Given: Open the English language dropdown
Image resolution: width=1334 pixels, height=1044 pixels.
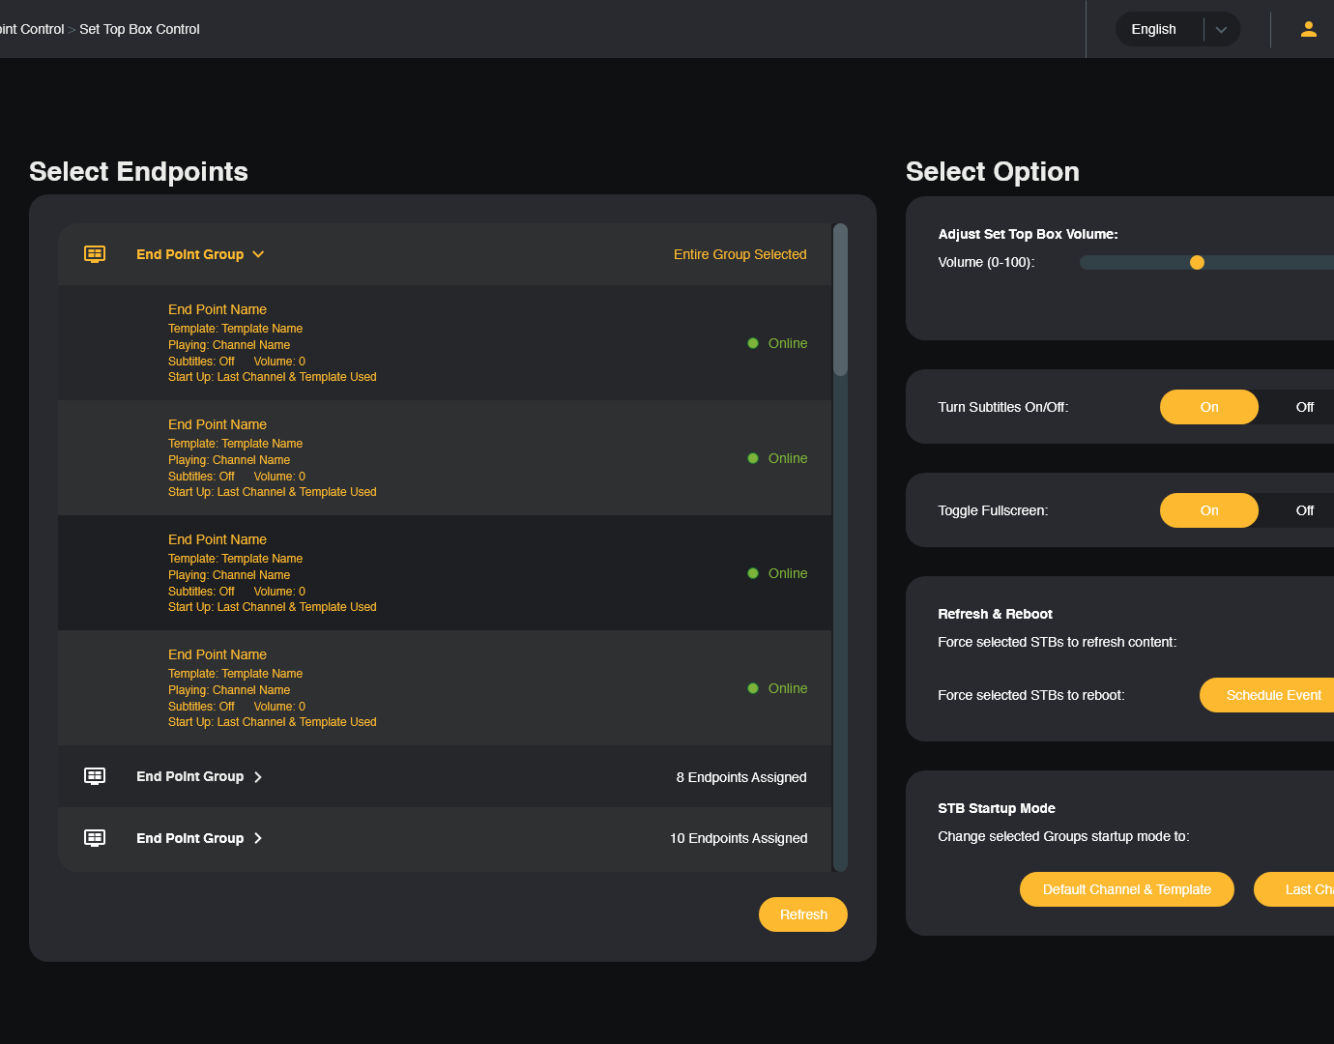Looking at the screenshot, I should pos(1221,29).
